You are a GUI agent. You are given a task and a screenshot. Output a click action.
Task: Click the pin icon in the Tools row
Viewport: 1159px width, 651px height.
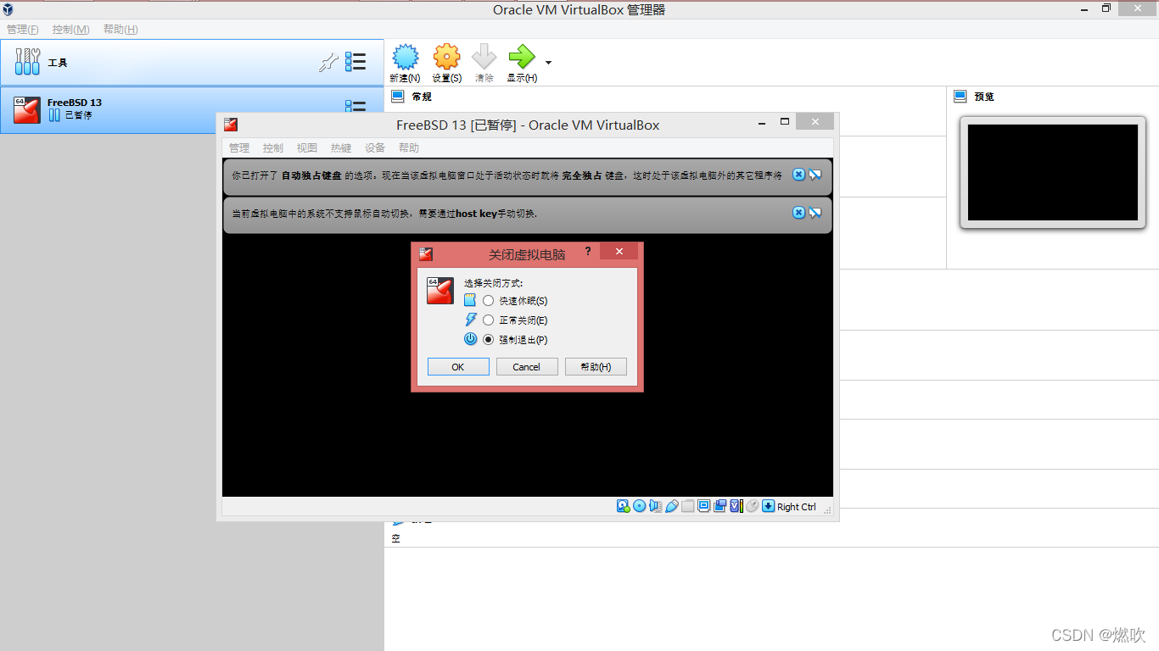click(x=328, y=62)
